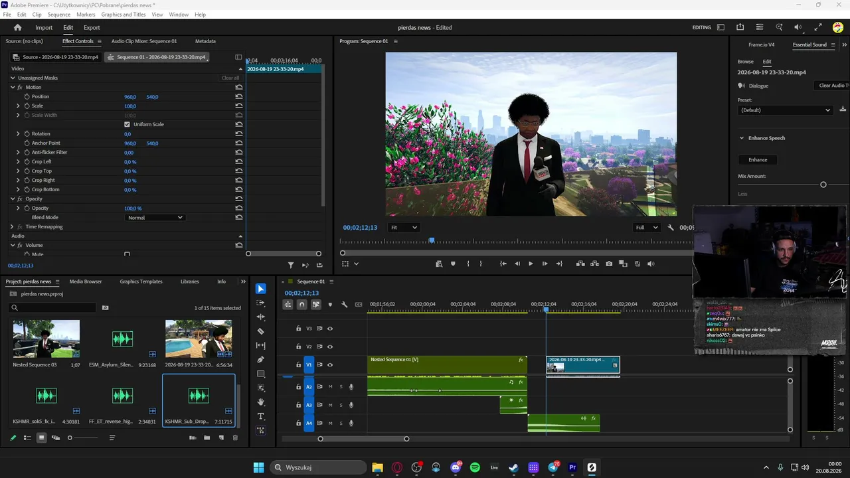The width and height of the screenshot is (850, 478).
Task: Select the Slip tool
Action: [x=261, y=346]
